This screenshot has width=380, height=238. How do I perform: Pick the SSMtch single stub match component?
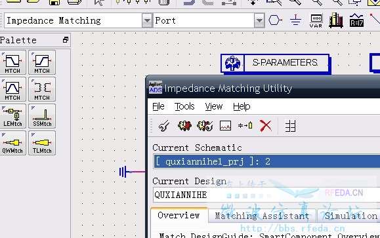pos(42,116)
